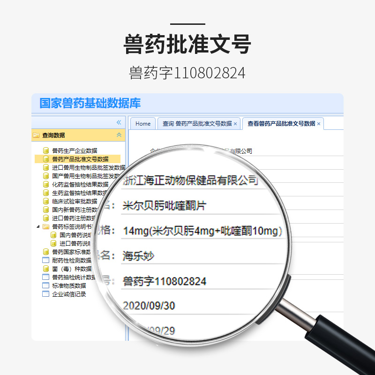Open 兽药生产企业数据 in the tree
Viewport: 375px width, 375px height.
(75, 150)
